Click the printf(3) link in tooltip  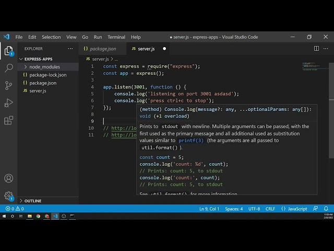191,141
